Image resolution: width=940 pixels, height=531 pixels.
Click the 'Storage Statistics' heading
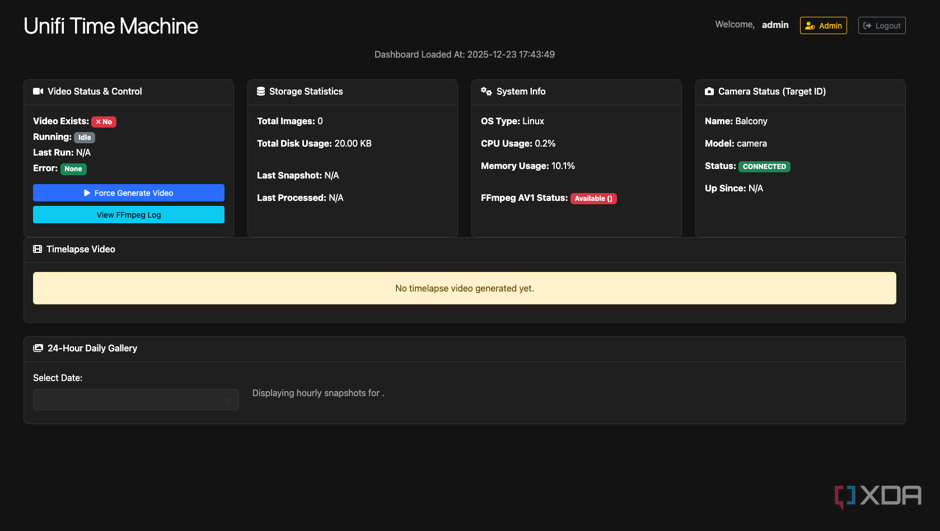[306, 91]
